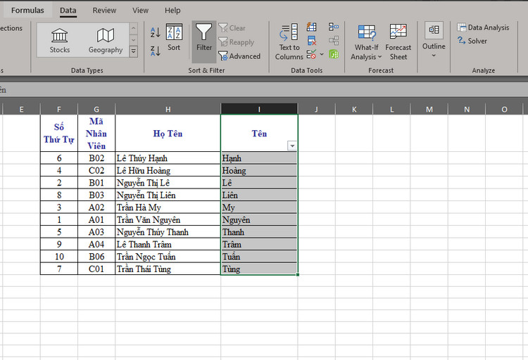Viewport: 528px width, 360px height.
Task: Expand the Data Validation dropdown arrow
Action: pos(322,55)
